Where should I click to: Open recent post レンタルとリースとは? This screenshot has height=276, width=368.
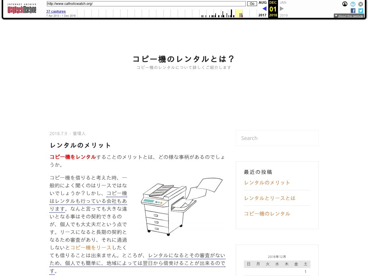[x=269, y=198]
